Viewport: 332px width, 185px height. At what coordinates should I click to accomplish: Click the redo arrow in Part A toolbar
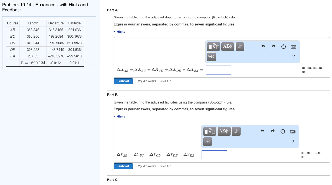[273, 46]
